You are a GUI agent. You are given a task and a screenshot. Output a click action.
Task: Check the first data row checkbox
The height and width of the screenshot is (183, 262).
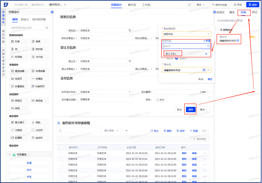pos(62,153)
